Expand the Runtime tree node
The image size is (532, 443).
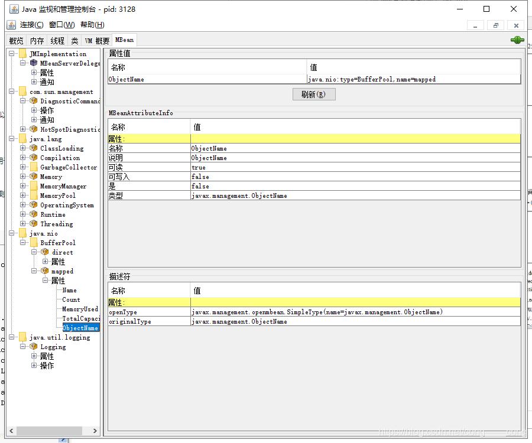(23, 214)
